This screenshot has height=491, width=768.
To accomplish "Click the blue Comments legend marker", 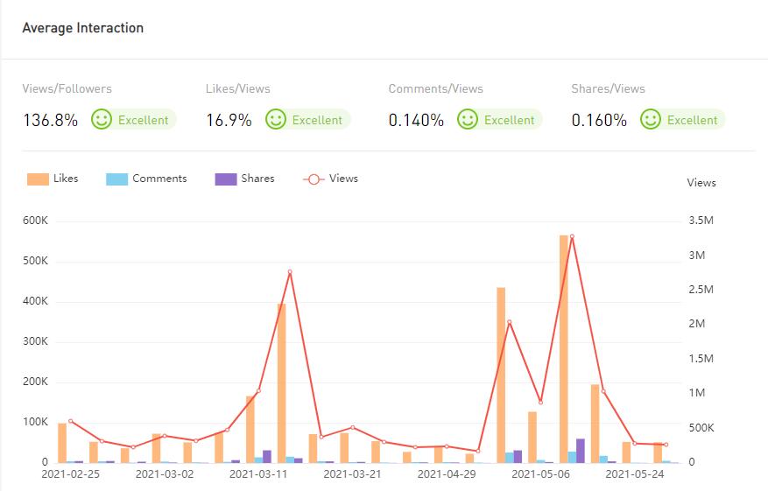I will click(x=116, y=179).
